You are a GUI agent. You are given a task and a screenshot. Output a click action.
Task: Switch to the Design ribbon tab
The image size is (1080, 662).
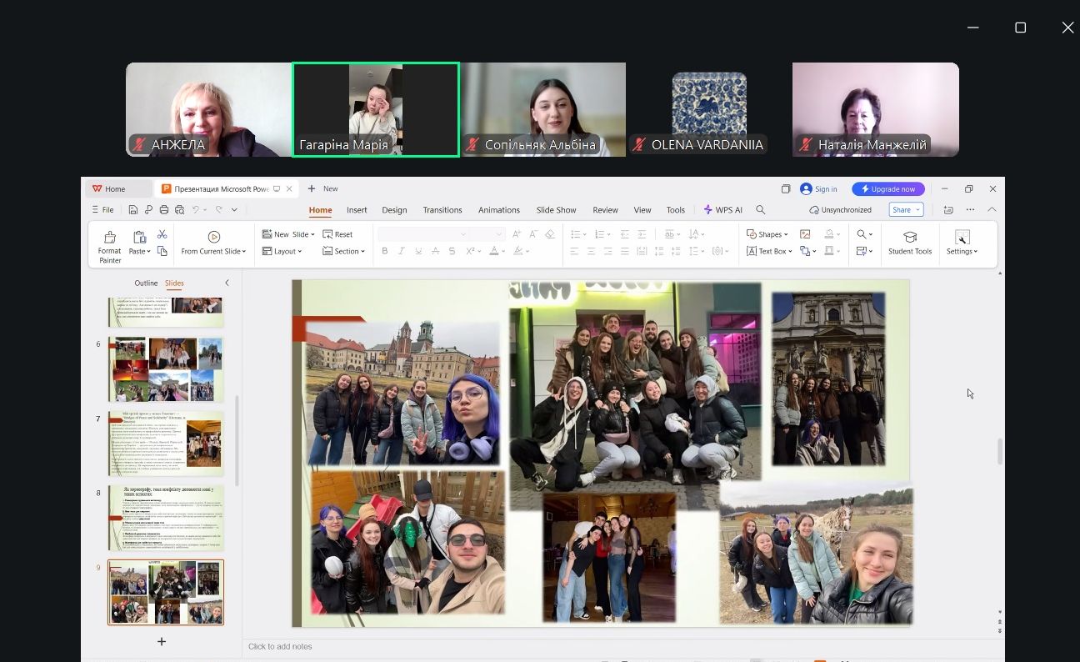394,210
